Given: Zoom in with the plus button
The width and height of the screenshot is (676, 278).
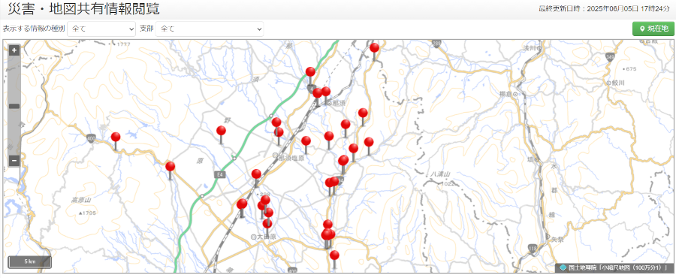Looking at the screenshot, I should (14, 50).
